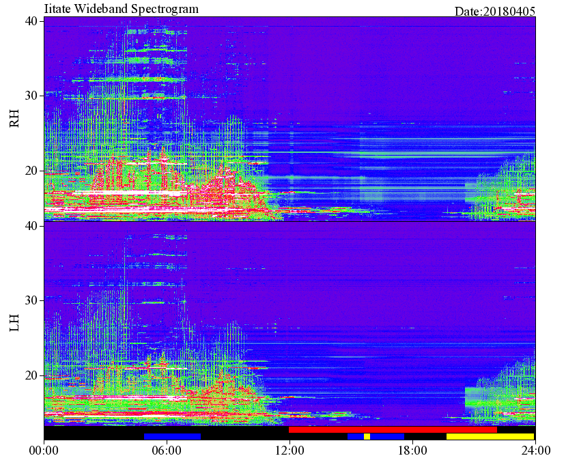Viewport: 579px width, 456px height.
Task: Click the 00:00 time axis label
Action: [44, 451]
